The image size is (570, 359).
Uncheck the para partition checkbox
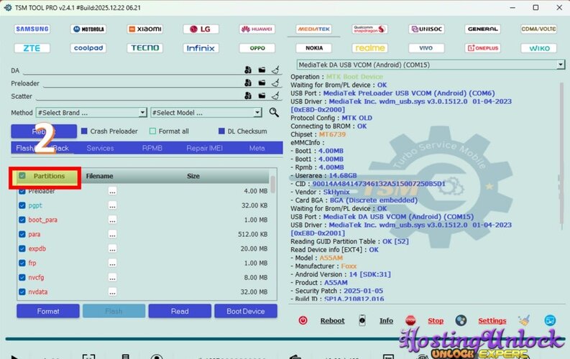tap(22, 234)
